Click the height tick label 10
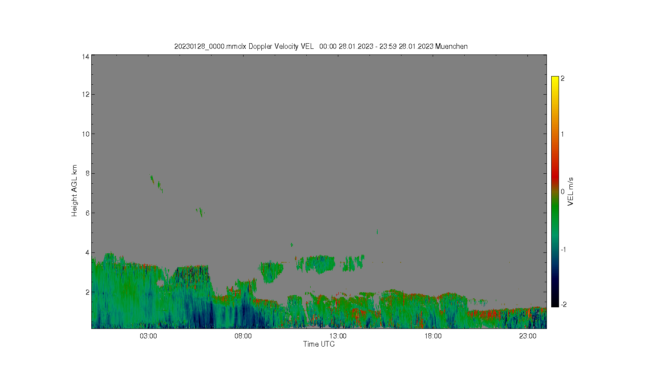 click(x=86, y=134)
